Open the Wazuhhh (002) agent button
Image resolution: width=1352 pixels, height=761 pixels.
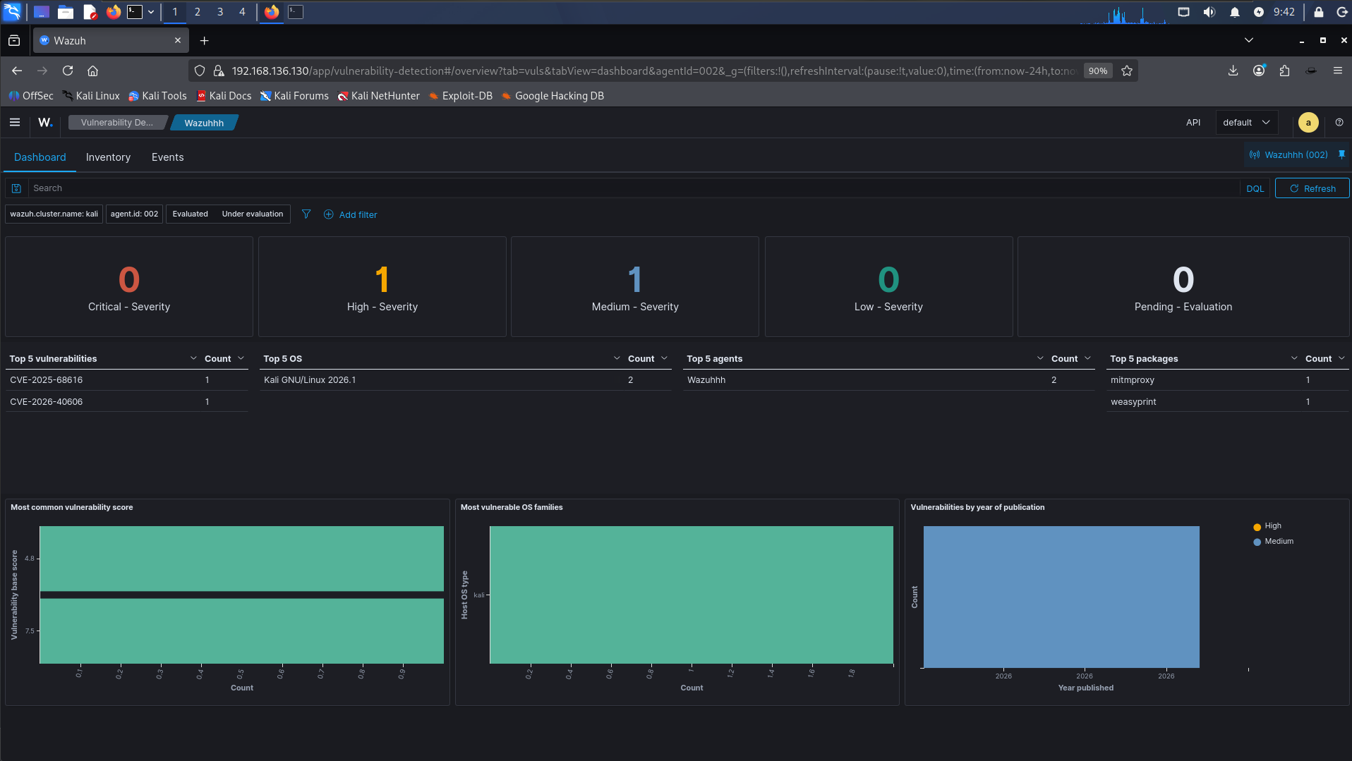coord(1288,154)
